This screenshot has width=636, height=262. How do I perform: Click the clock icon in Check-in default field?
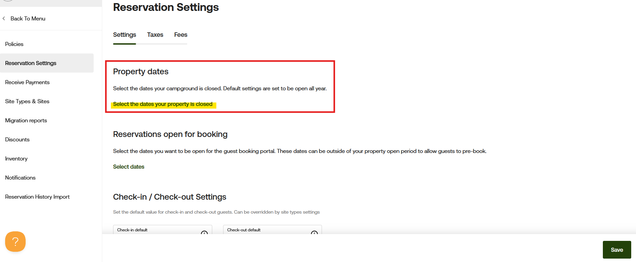click(x=204, y=233)
